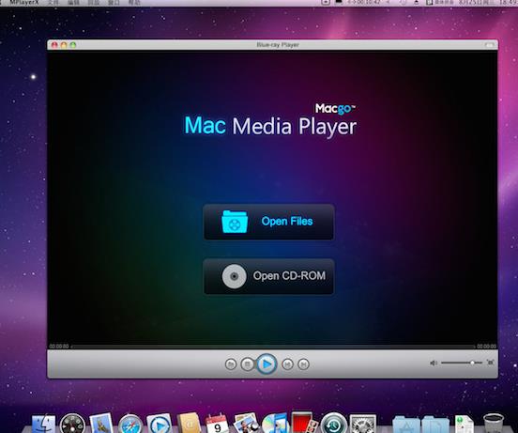Open Time Machine from the Dock

point(334,423)
